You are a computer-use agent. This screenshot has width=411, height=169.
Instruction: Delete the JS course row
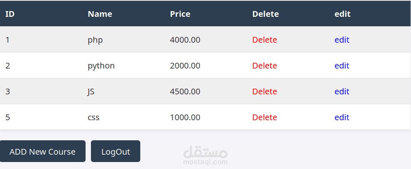click(265, 91)
